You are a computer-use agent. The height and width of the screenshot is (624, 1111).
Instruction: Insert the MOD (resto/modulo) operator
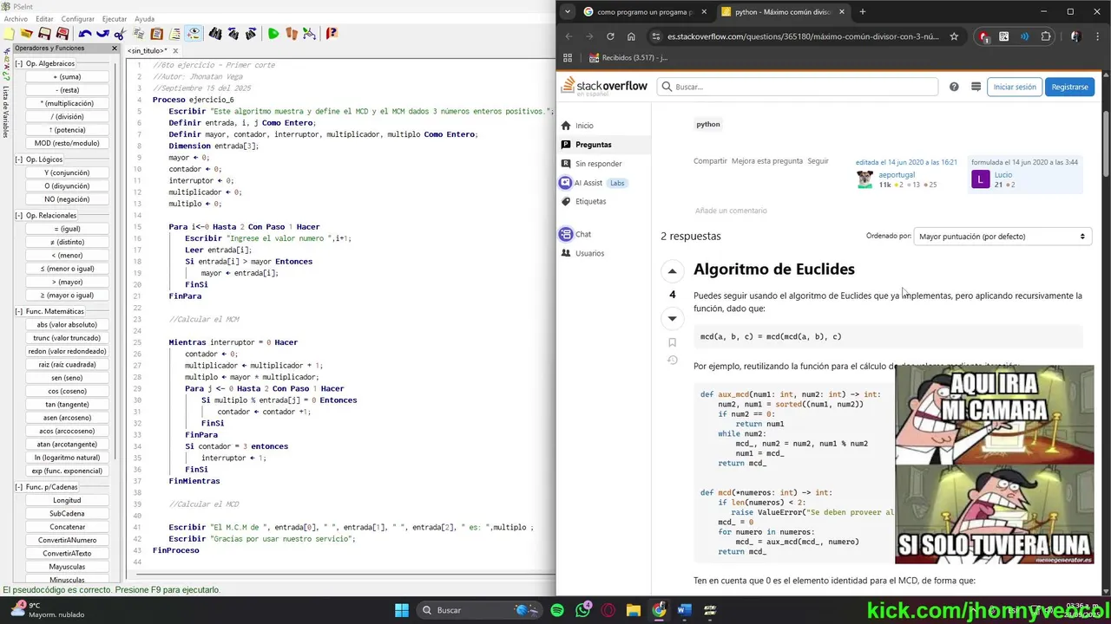[67, 143]
